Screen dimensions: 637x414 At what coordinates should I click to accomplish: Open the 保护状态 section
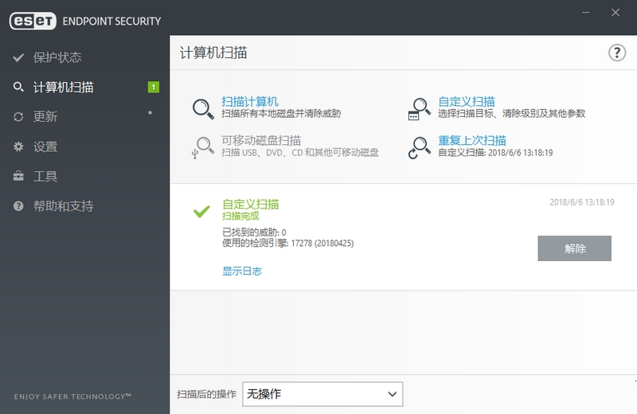coord(57,57)
